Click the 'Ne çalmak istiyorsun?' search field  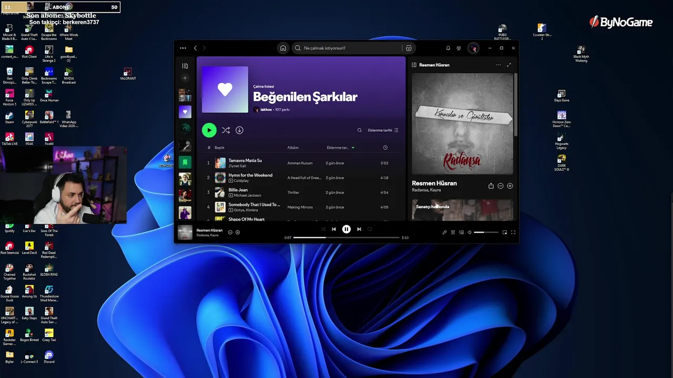point(348,48)
